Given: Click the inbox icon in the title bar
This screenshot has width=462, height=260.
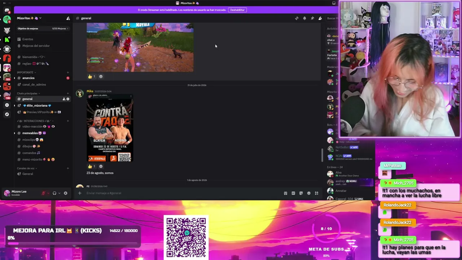Looking at the screenshot, I should [x=334, y=3].
